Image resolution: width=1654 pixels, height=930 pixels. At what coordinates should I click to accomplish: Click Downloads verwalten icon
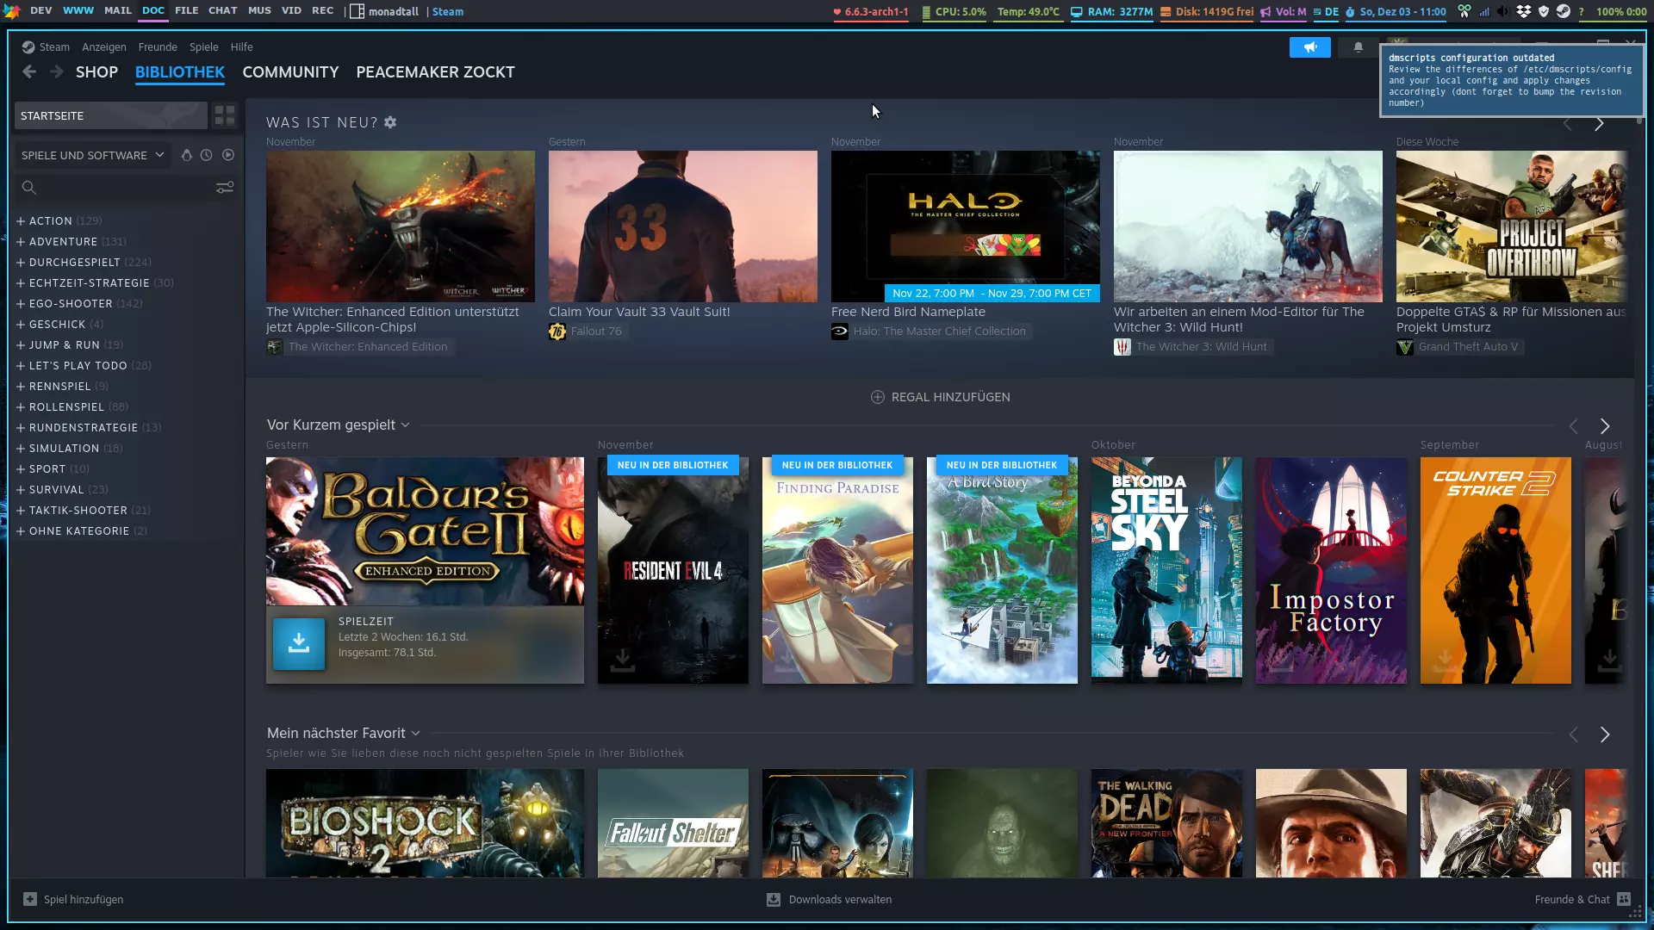[774, 899]
